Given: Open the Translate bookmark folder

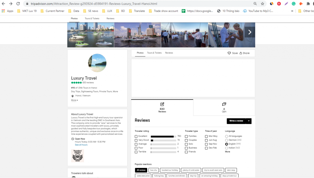Looking at the screenshot, I should 137,11.
